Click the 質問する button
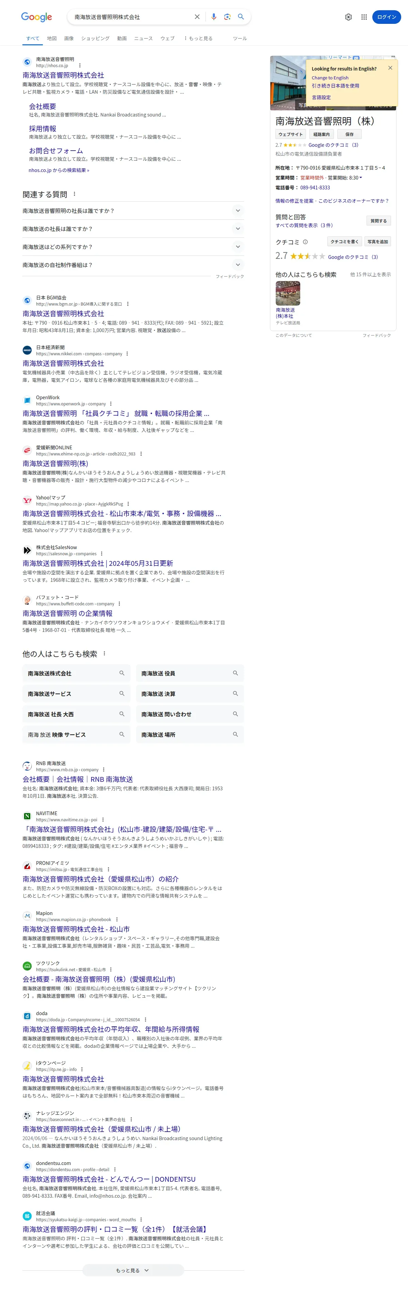The height and width of the screenshot is (1289, 408). click(378, 221)
